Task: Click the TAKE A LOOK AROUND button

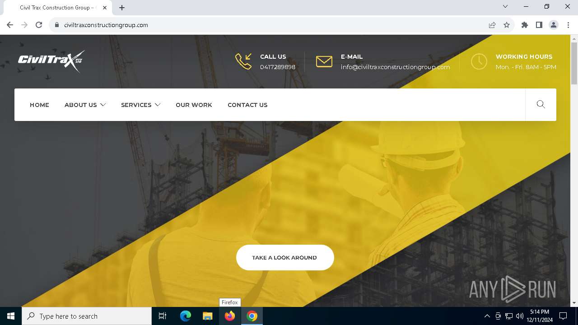Action: tap(285, 257)
